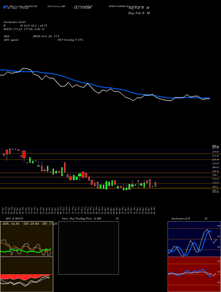This screenshot has width=221, height=292.
Task: Select the 'CL: 170.00' close value text
Action: point(83,8)
